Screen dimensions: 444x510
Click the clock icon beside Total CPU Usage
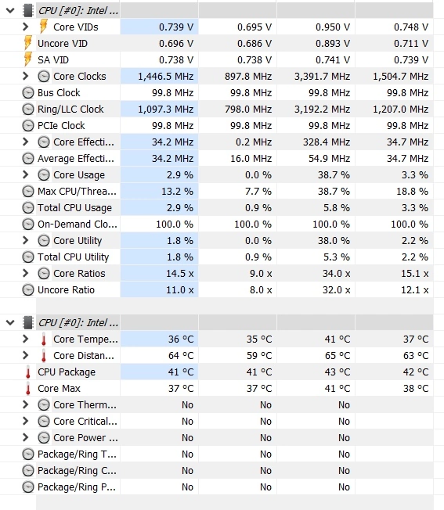point(28,208)
